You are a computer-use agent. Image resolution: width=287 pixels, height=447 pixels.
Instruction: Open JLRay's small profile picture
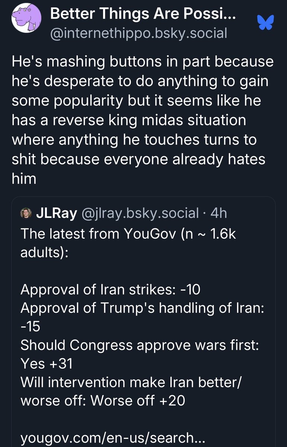tap(27, 213)
